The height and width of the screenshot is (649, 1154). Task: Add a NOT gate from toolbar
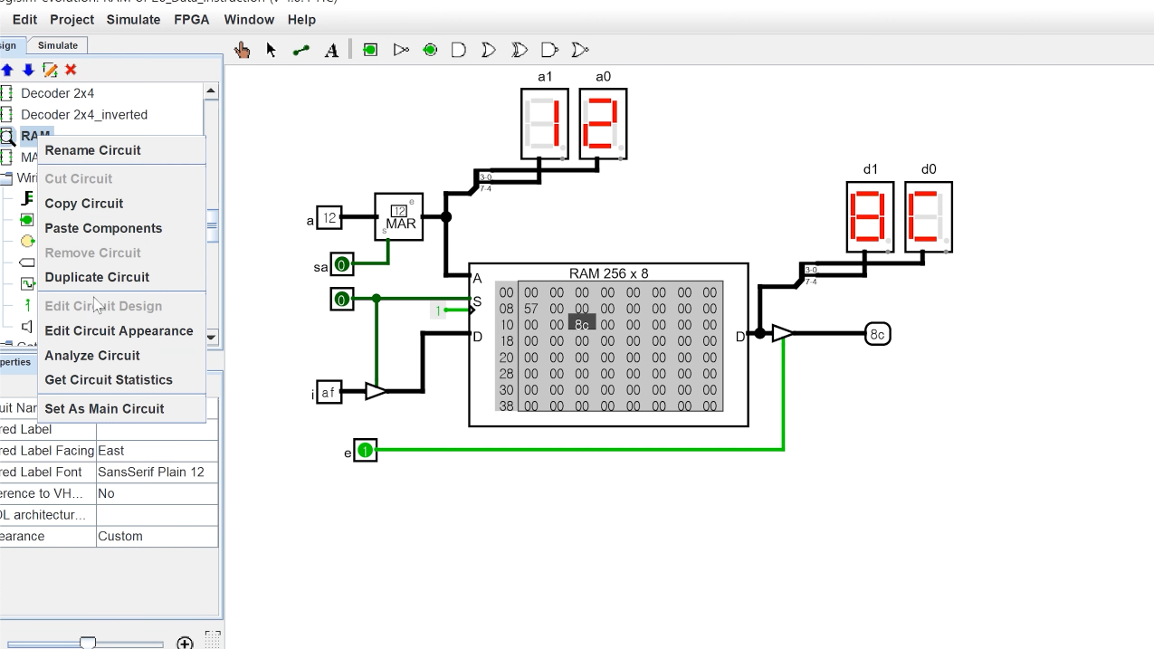click(401, 51)
